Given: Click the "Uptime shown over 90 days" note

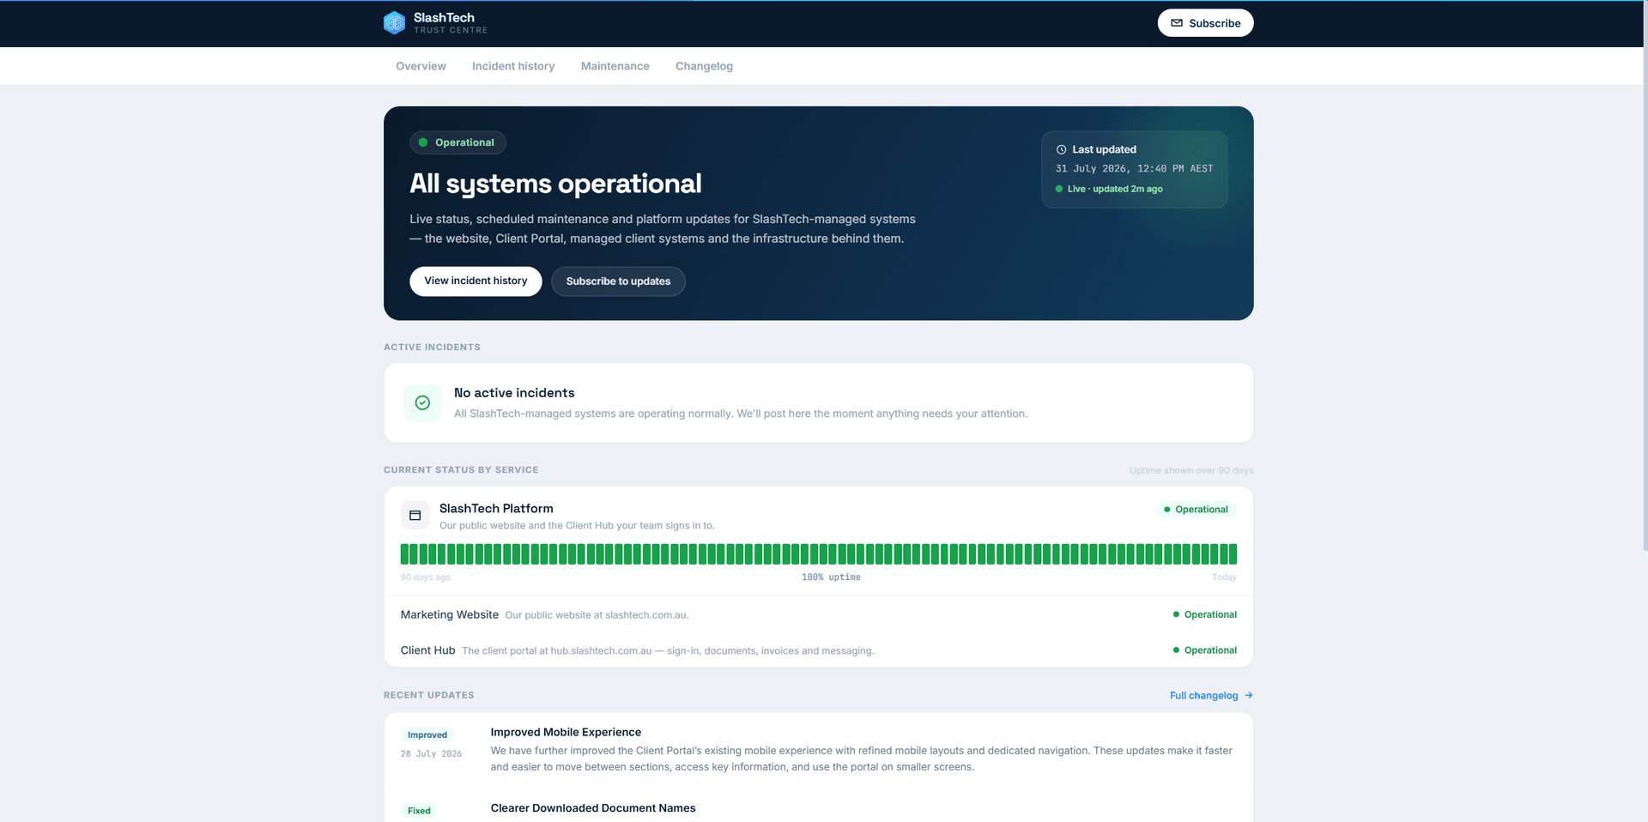Looking at the screenshot, I should (1191, 470).
